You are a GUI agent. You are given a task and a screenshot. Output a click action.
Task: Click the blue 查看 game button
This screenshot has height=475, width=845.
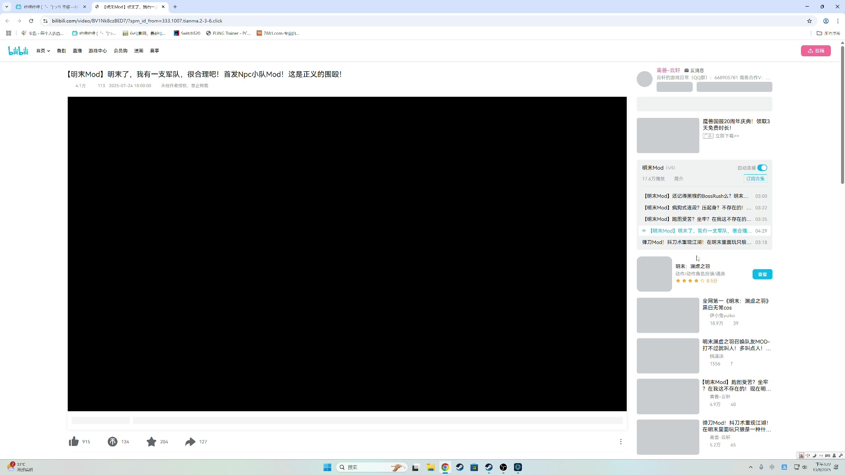coord(762,274)
